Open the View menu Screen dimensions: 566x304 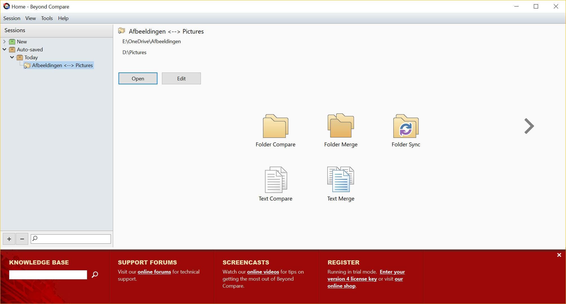tap(30, 18)
